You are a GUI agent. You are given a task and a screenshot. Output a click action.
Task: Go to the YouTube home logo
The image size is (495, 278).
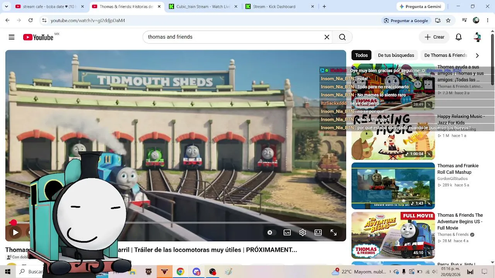pyautogui.click(x=38, y=37)
